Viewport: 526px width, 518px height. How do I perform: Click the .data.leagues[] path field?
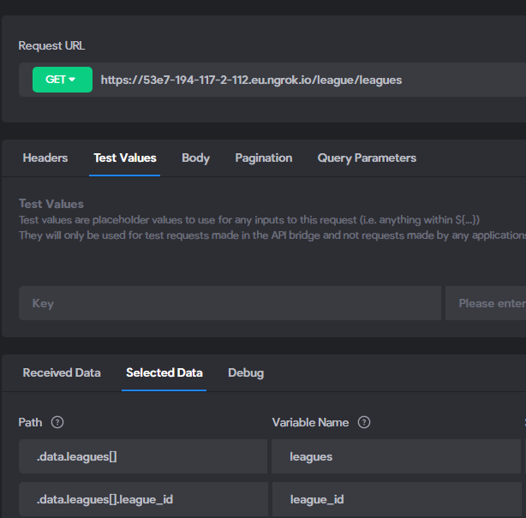click(143, 456)
